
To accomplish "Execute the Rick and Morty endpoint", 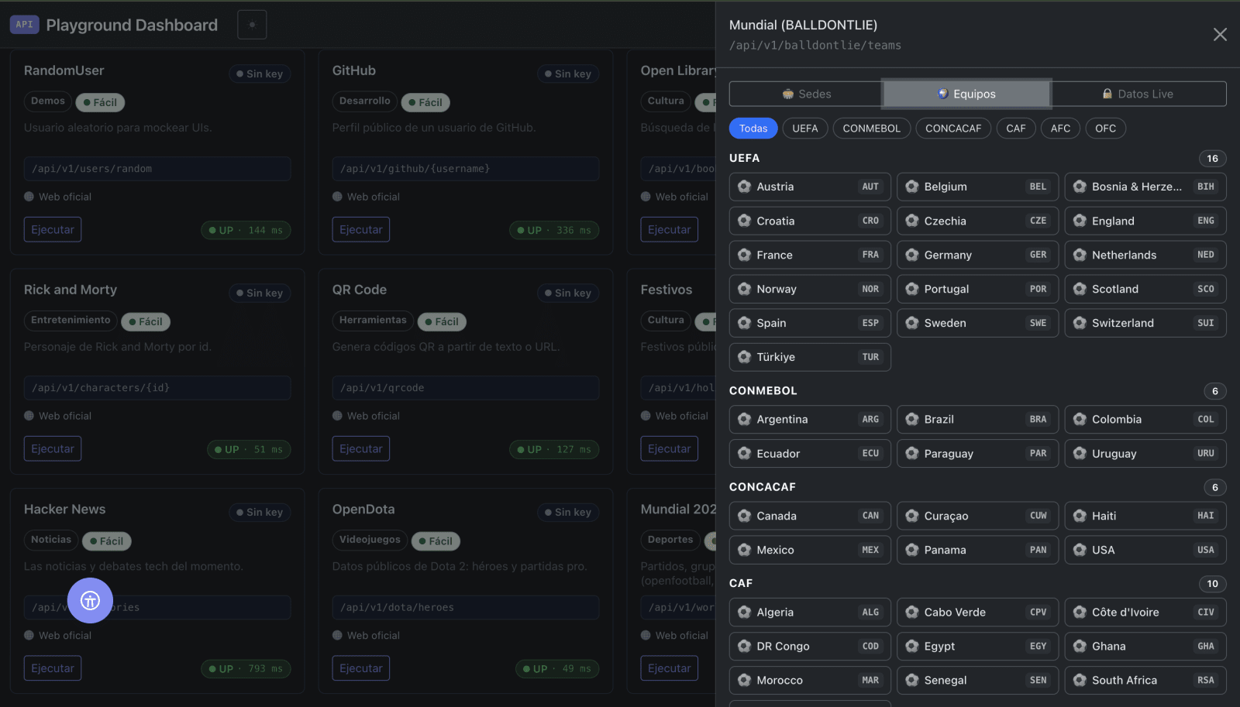I will coord(53,449).
